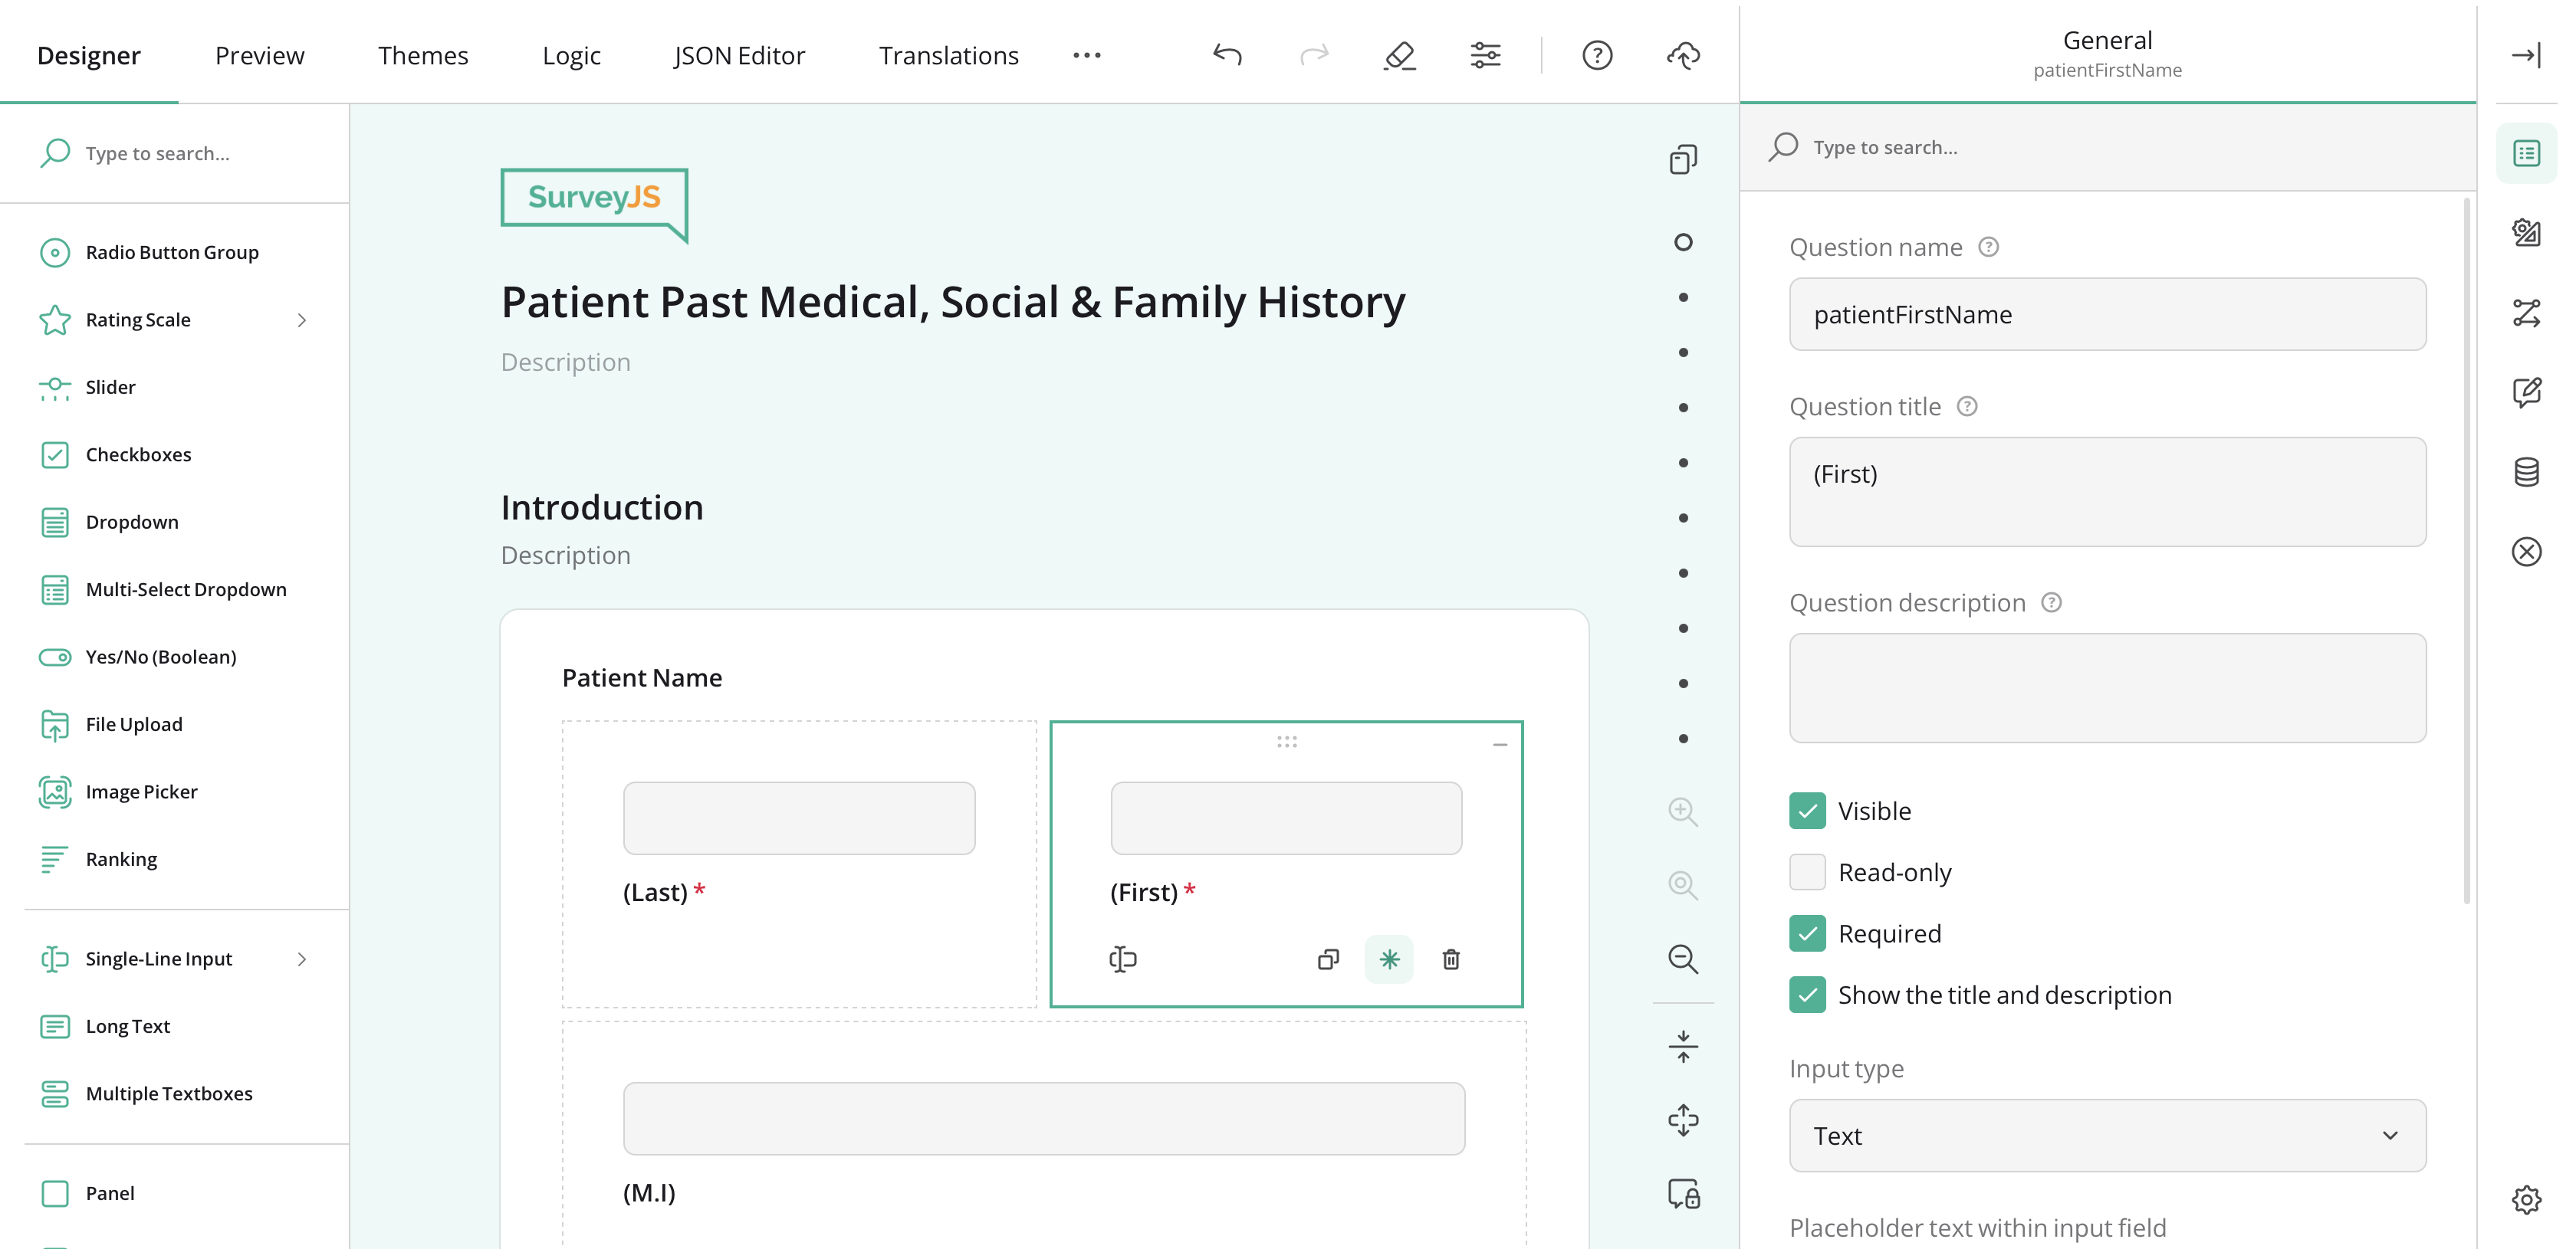
Task: Click the copy pages icon above page navigator
Action: (1683, 159)
